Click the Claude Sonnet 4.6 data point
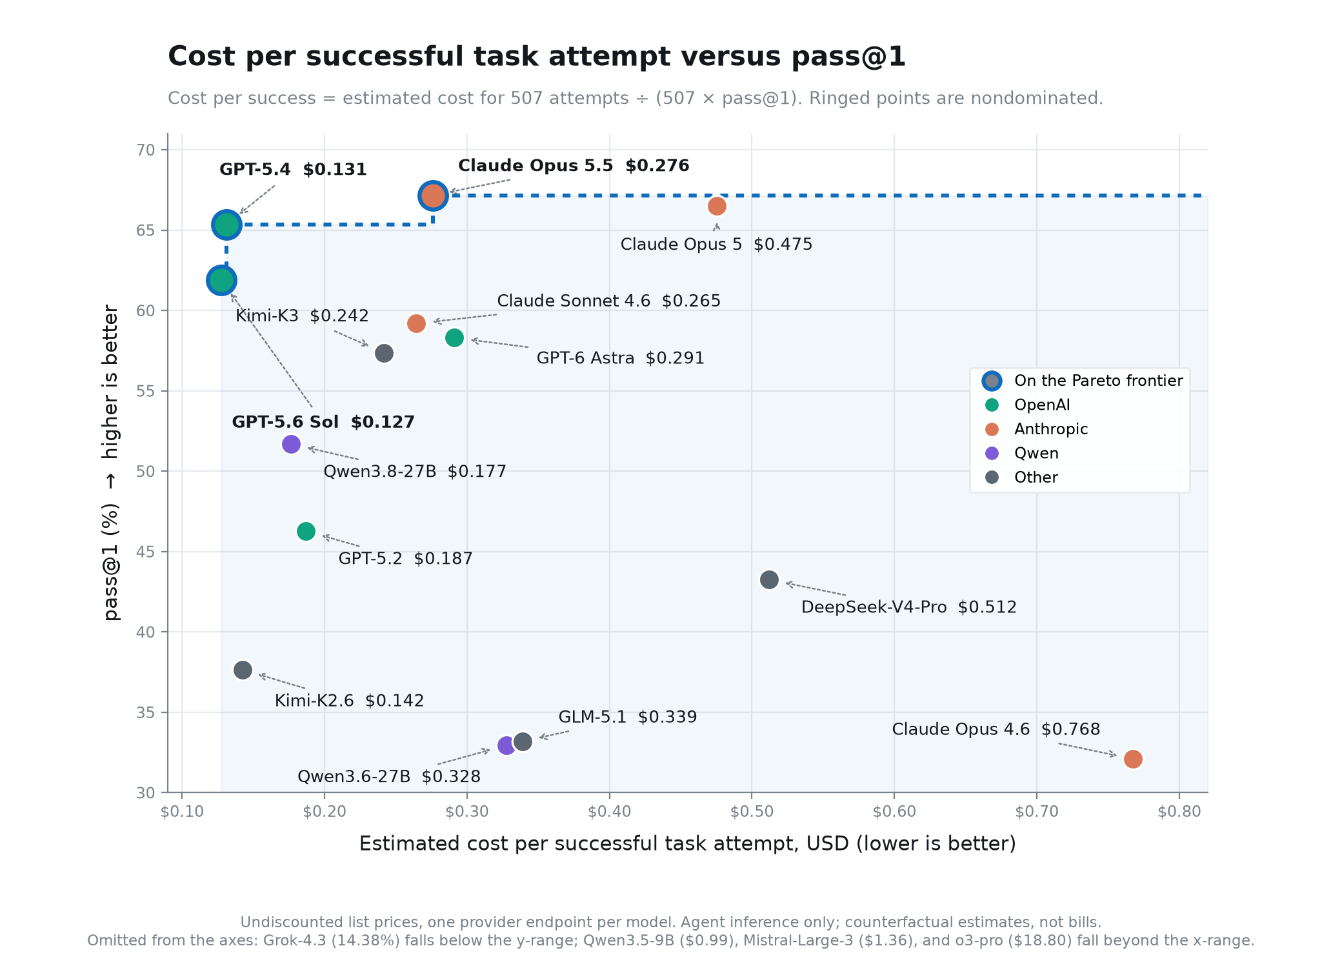Viewport: 1342px width, 955px height. 417,323
